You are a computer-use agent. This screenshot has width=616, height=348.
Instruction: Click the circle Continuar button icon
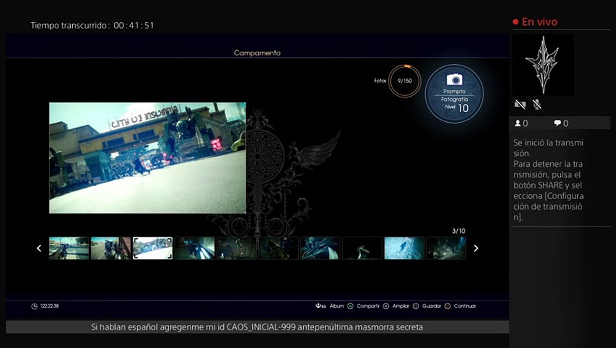pyautogui.click(x=447, y=306)
